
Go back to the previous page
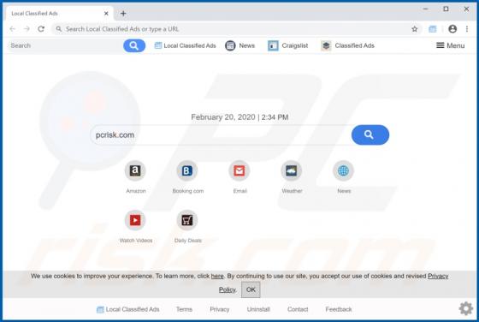click(x=13, y=29)
